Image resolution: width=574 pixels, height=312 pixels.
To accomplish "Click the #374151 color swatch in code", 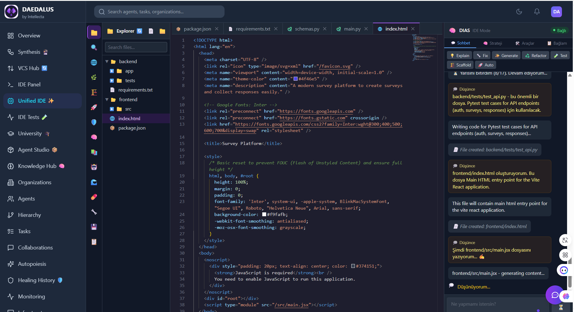I will 353,266.
